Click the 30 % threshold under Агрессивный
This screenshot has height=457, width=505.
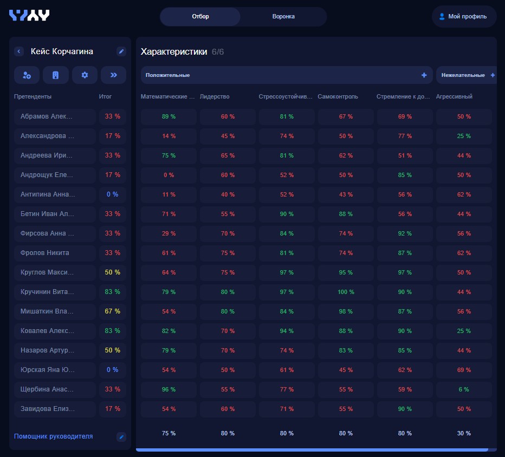[x=464, y=433]
